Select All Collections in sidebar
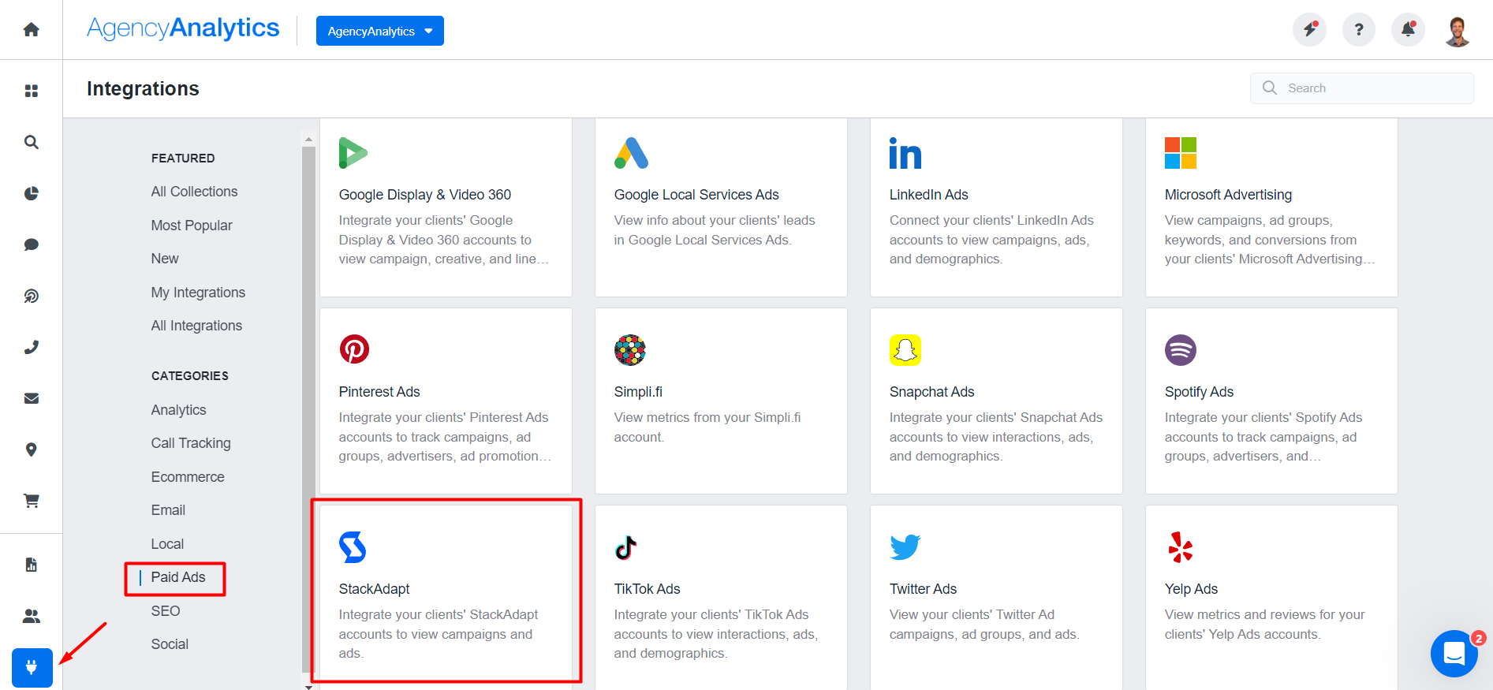The image size is (1493, 690). [194, 192]
